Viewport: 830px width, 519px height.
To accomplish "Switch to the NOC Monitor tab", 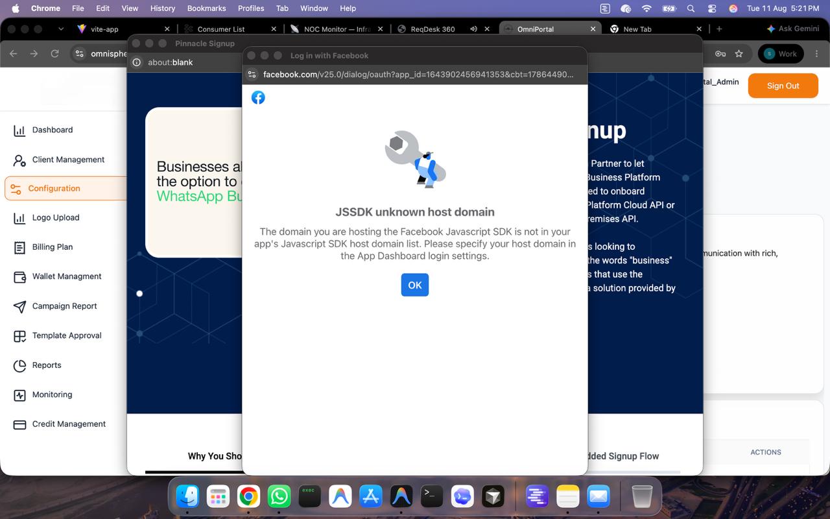I will click(x=337, y=29).
